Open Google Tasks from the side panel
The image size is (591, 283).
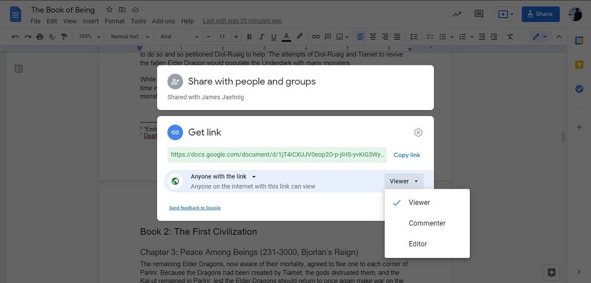click(x=579, y=88)
